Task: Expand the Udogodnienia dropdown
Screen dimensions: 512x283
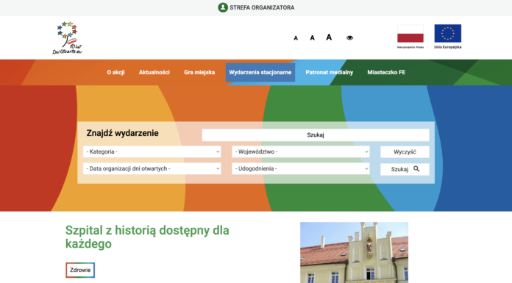Action: 301,169
